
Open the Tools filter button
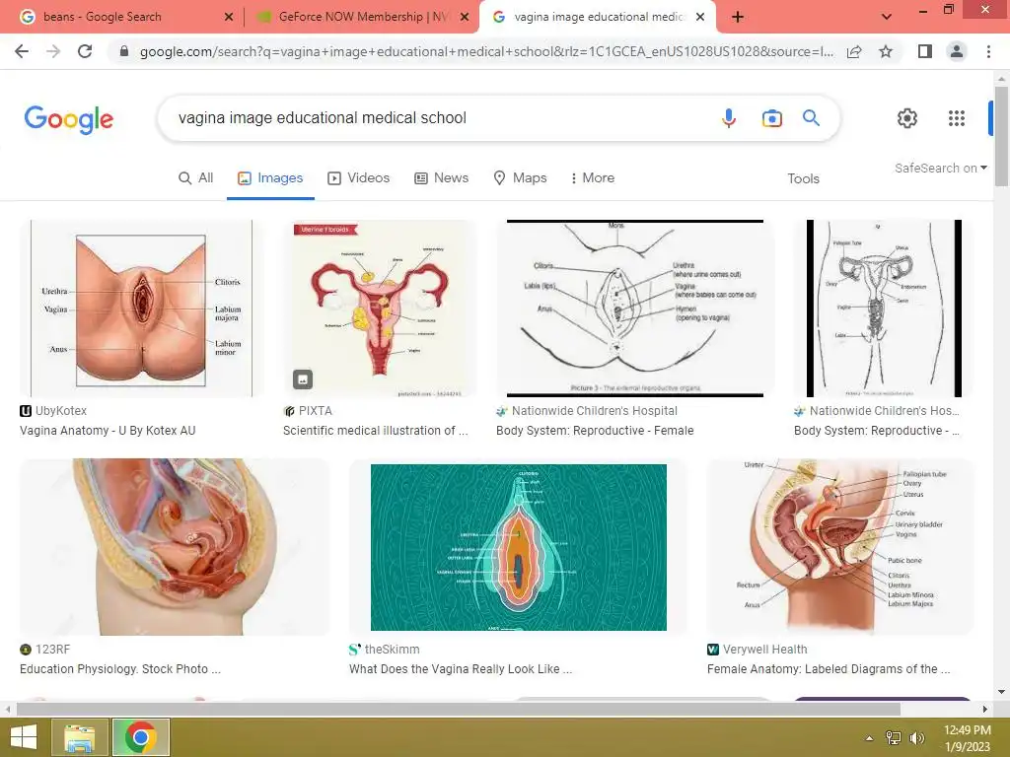click(803, 179)
